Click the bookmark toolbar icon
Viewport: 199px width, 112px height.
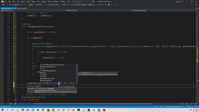click(x=109, y=5)
